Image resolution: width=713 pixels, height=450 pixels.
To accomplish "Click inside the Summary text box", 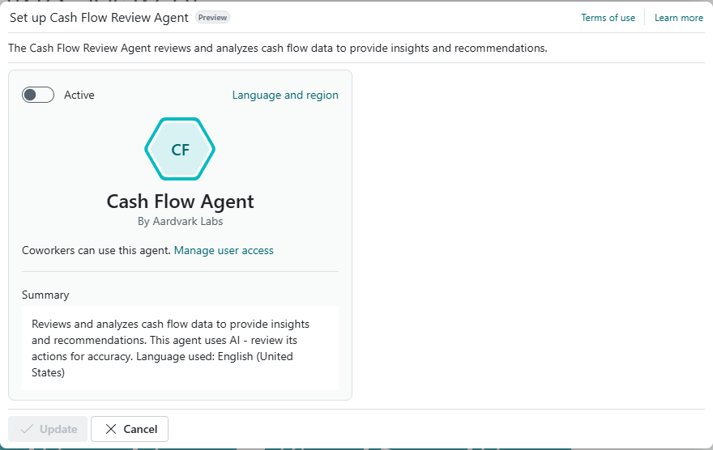I will click(x=180, y=348).
